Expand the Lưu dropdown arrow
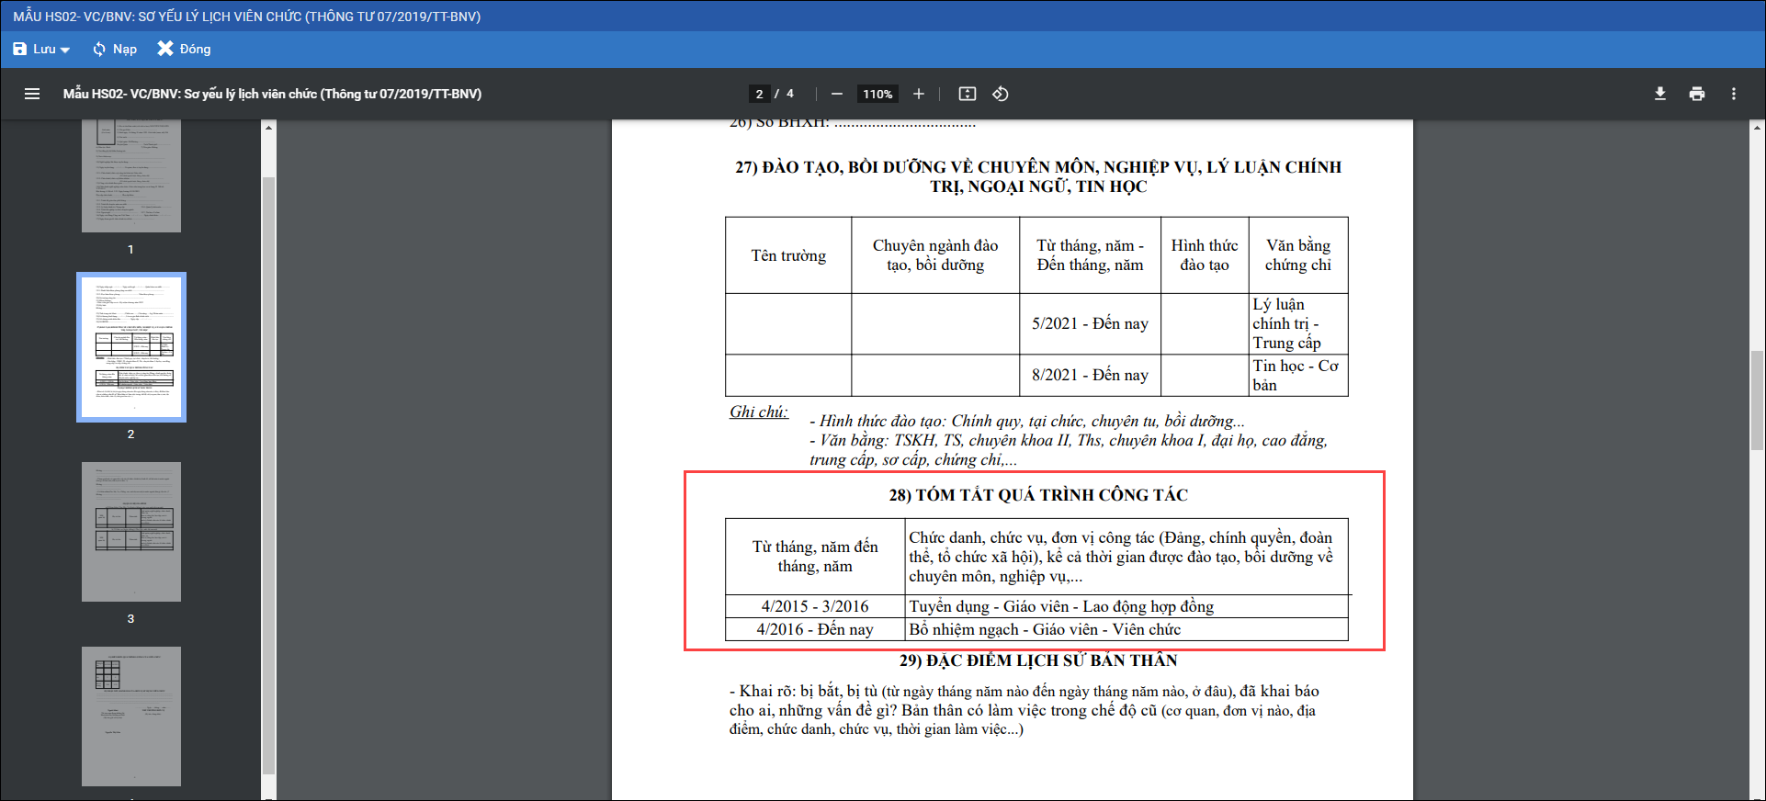 [x=65, y=50]
